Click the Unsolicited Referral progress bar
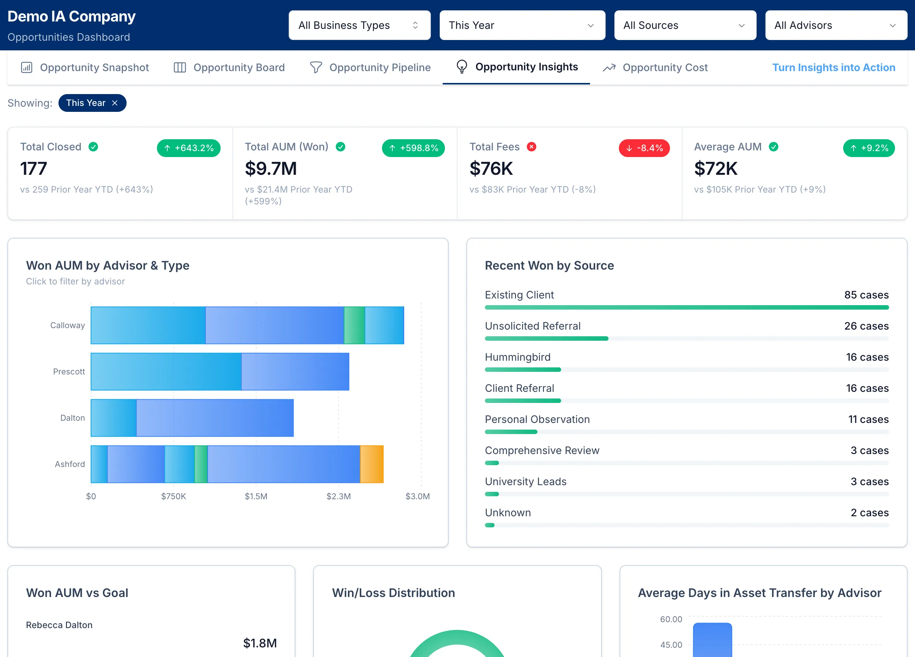The image size is (915, 657). (687, 338)
